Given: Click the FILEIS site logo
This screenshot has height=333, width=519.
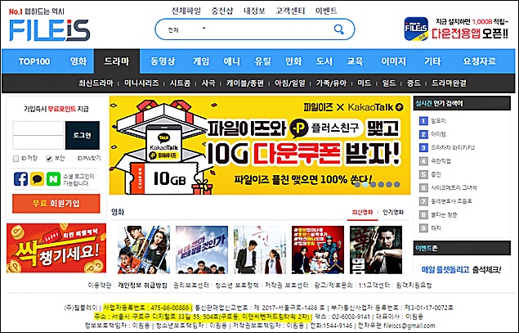Looking at the screenshot, I should 50,30.
